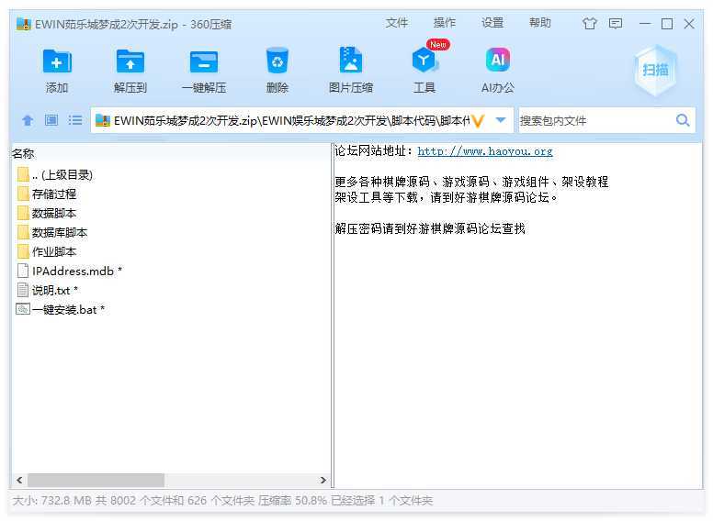713x521 pixels.
Task: Click the 扫描 scan hexagon button
Action: click(655, 71)
